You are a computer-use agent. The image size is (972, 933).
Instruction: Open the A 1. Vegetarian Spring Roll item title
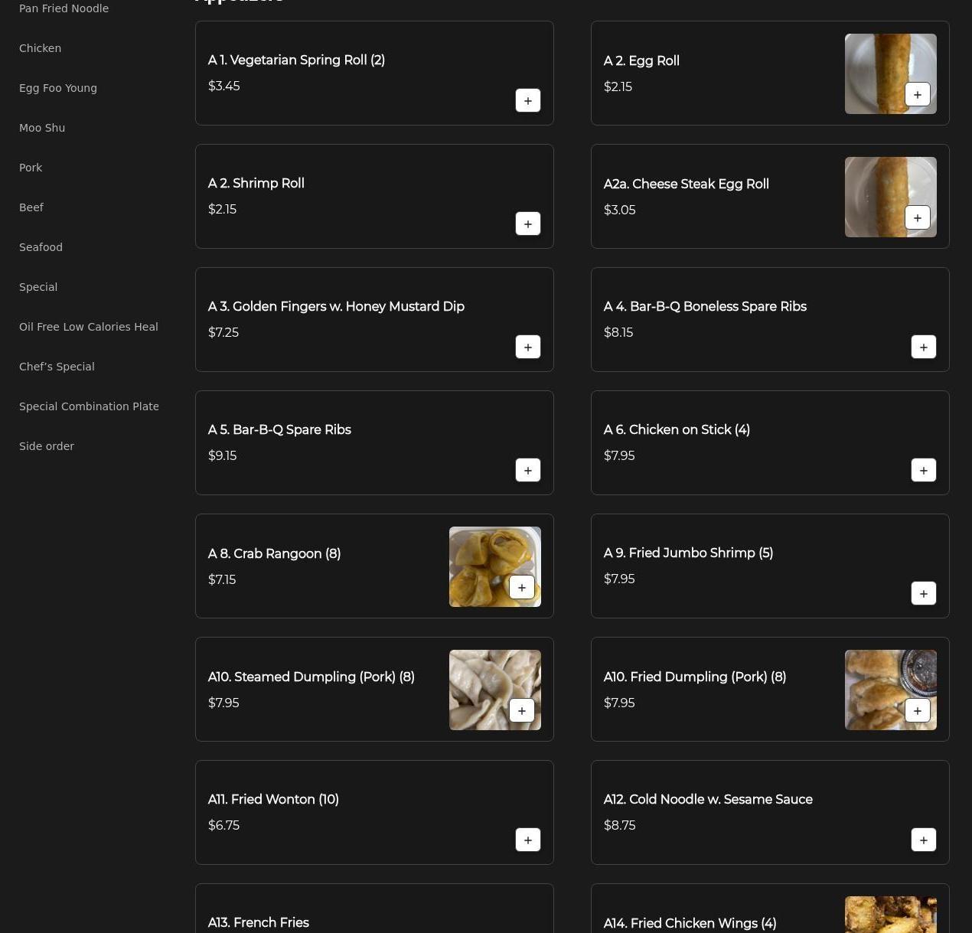(297, 60)
